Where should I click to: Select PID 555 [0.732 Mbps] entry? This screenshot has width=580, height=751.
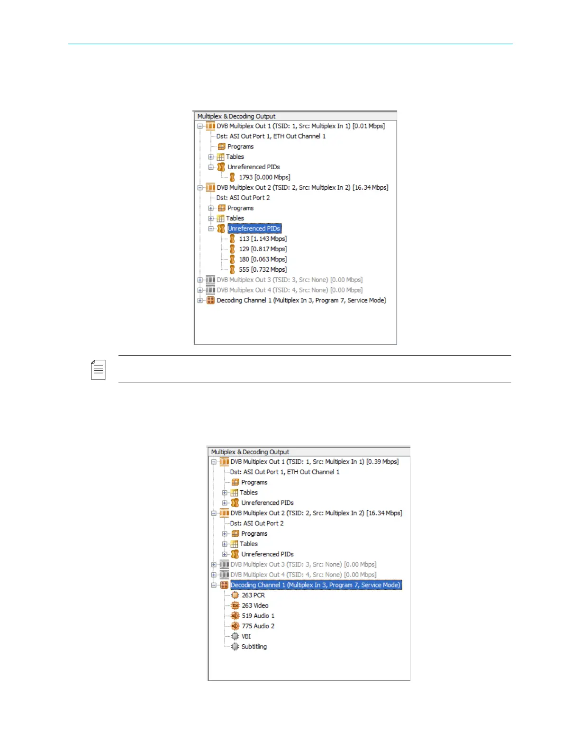click(x=263, y=270)
